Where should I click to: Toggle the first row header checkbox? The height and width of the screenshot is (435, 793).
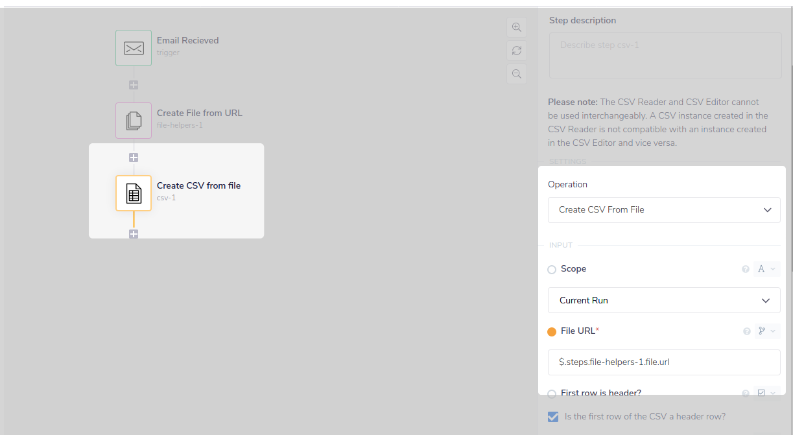[552, 416]
